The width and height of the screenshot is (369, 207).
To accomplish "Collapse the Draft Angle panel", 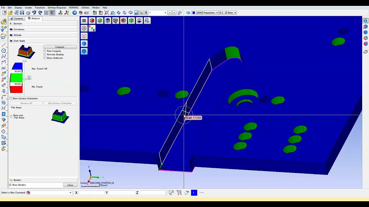I will [43, 41].
